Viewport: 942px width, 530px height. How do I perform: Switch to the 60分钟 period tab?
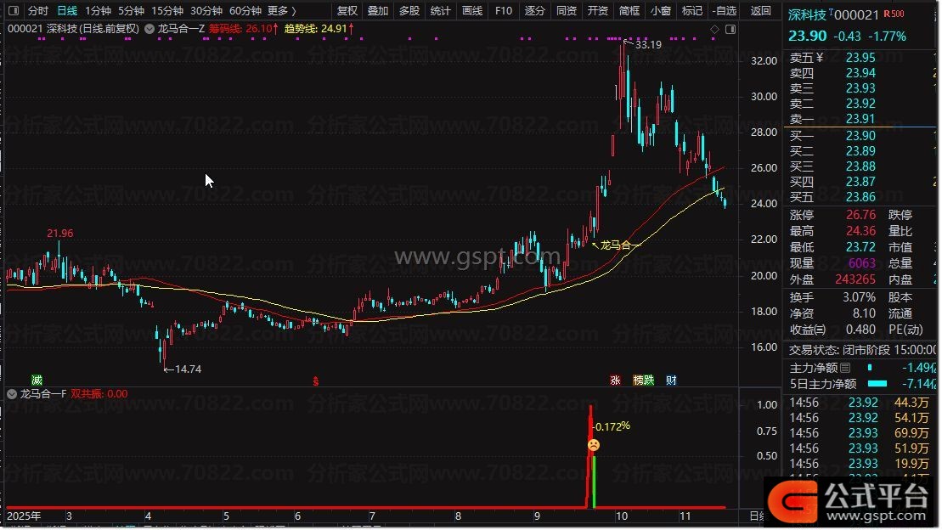245,11
